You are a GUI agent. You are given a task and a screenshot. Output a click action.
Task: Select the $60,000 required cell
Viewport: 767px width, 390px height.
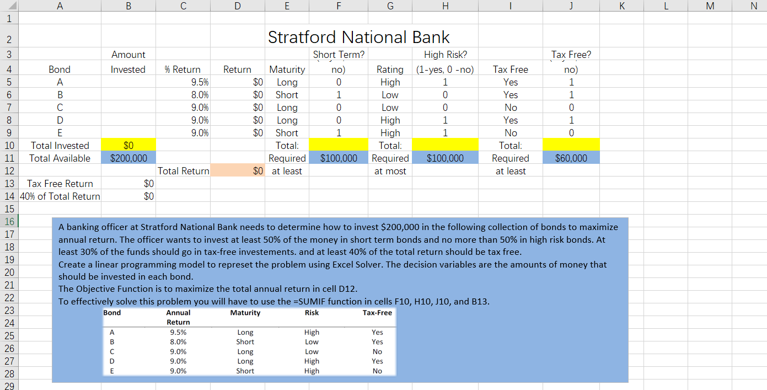[571, 158]
